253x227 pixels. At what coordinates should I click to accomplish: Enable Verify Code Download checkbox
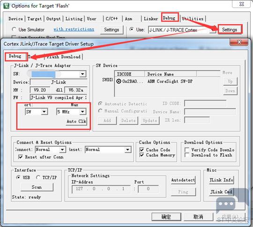click(187, 150)
